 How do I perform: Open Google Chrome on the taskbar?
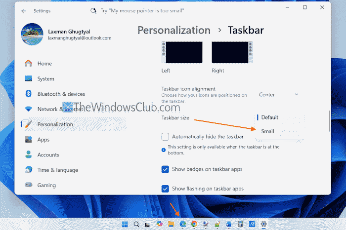(194, 224)
